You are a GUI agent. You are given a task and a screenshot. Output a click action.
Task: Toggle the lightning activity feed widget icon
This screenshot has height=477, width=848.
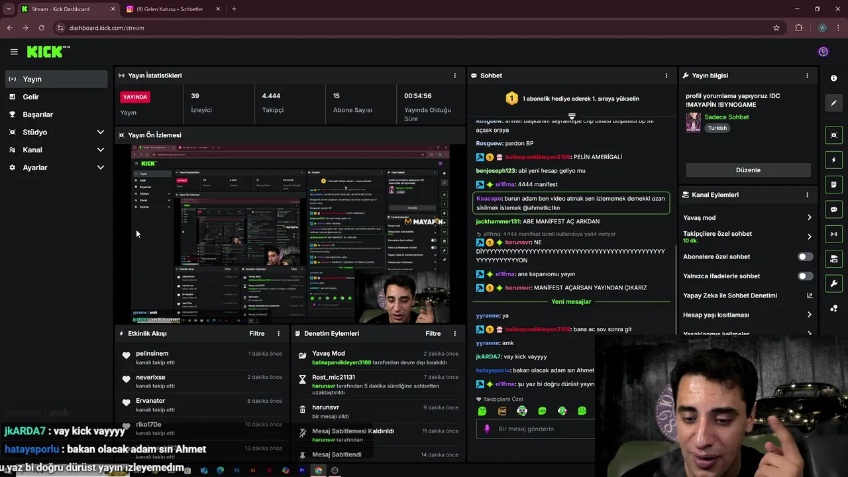(833, 160)
